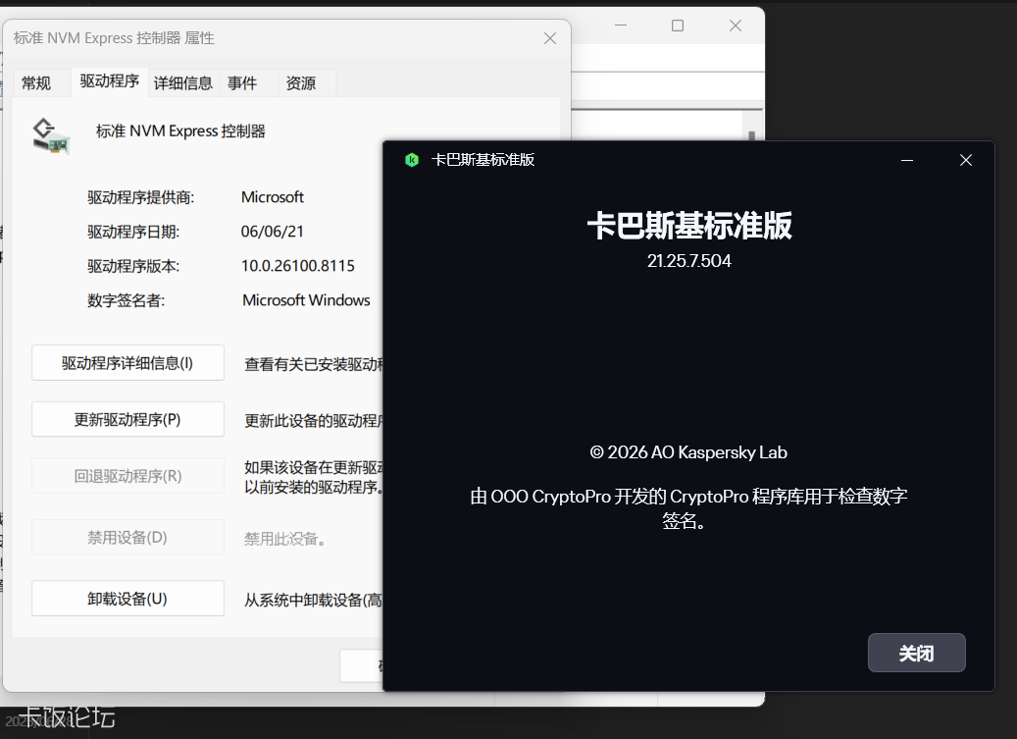Click the driver version 10.0.26100.8115
1017x739 pixels.
coord(298,266)
